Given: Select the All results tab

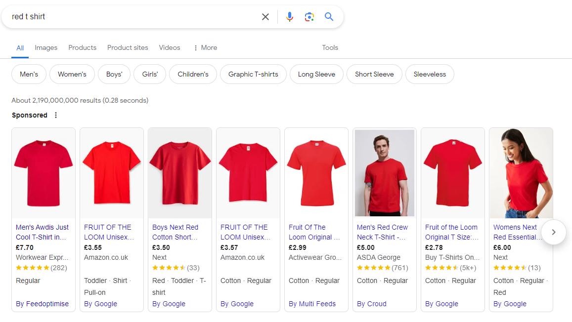Looking at the screenshot, I should pos(20,48).
